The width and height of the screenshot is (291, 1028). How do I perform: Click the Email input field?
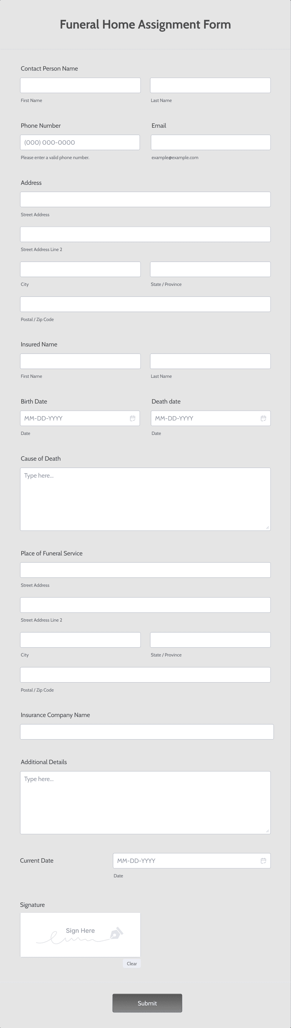click(210, 142)
